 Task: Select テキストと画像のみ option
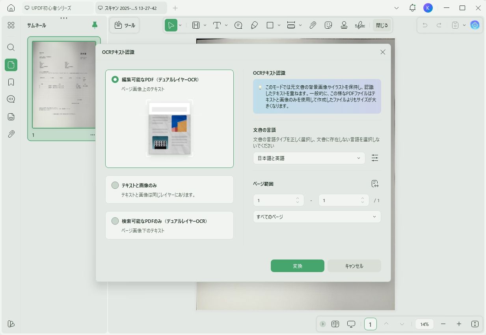[x=169, y=190]
